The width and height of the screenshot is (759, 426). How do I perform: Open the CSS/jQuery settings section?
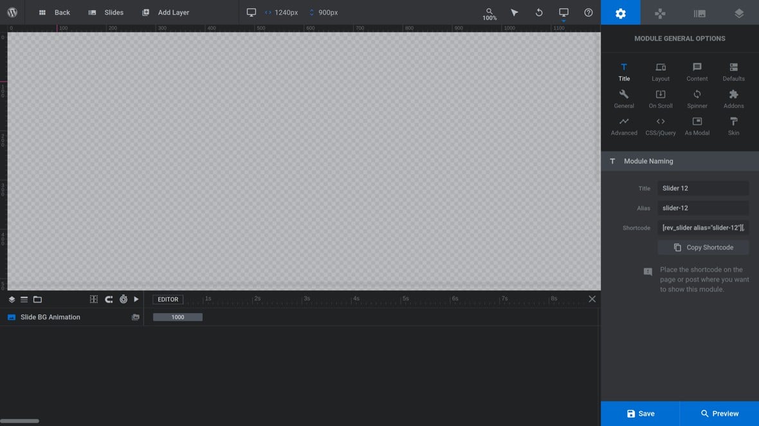point(660,126)
